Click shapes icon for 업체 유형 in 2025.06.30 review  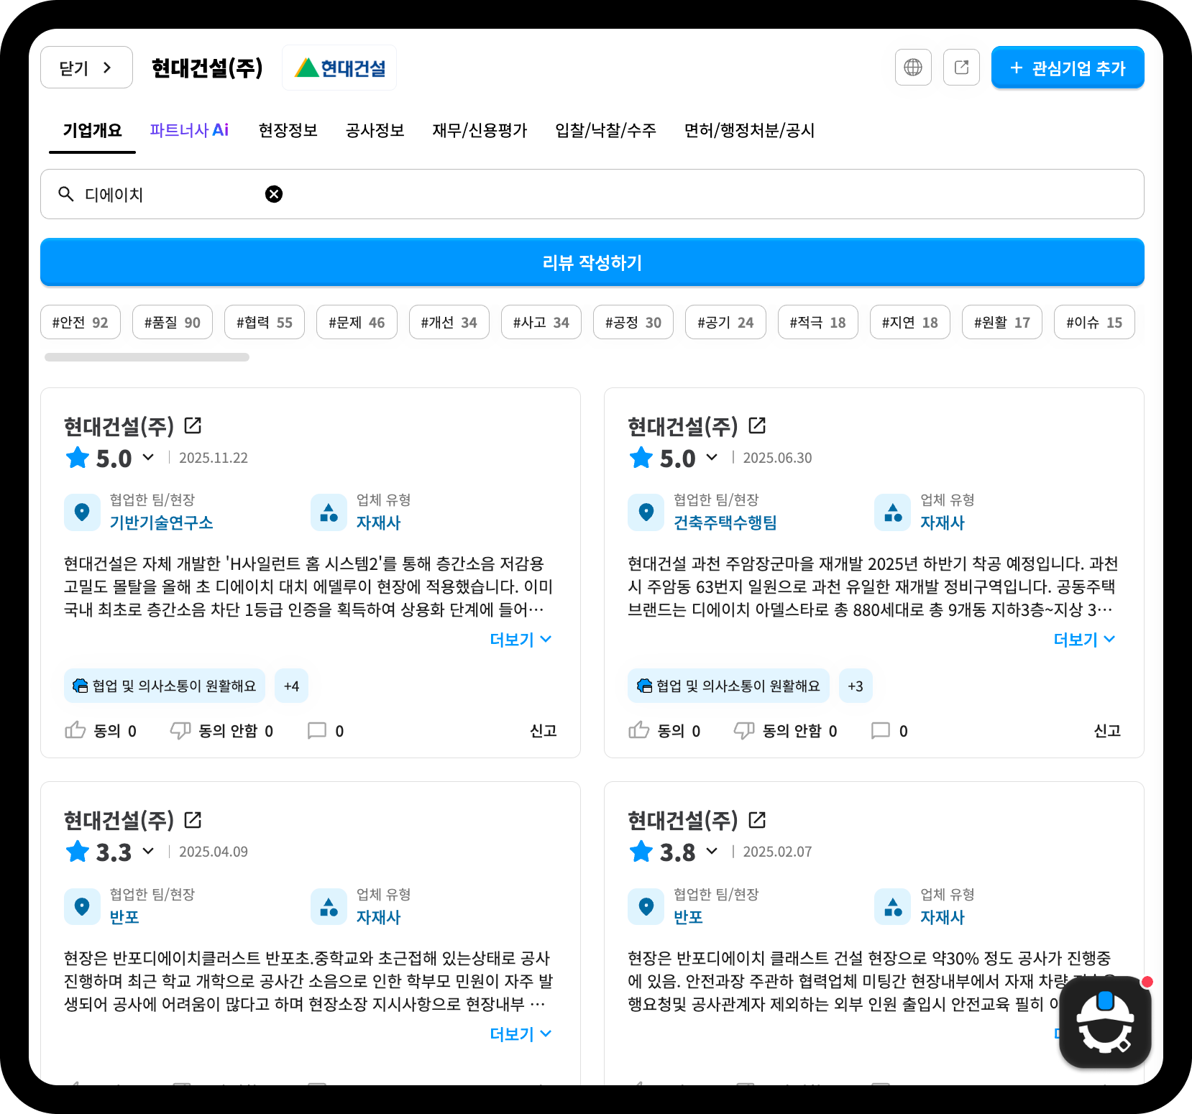pos(892,512)
